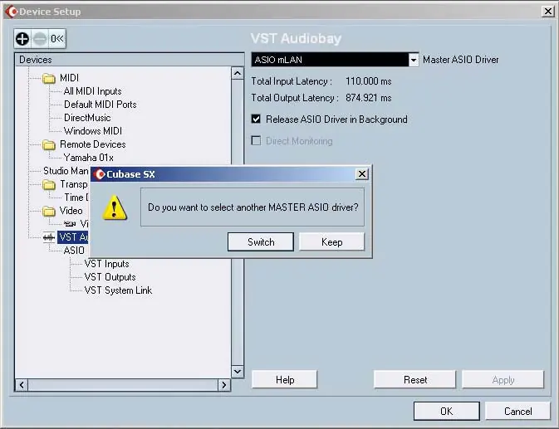Toggle the Direct Monitoring checkbox
The width and height of the screenshot is (559, 429).
256,140
